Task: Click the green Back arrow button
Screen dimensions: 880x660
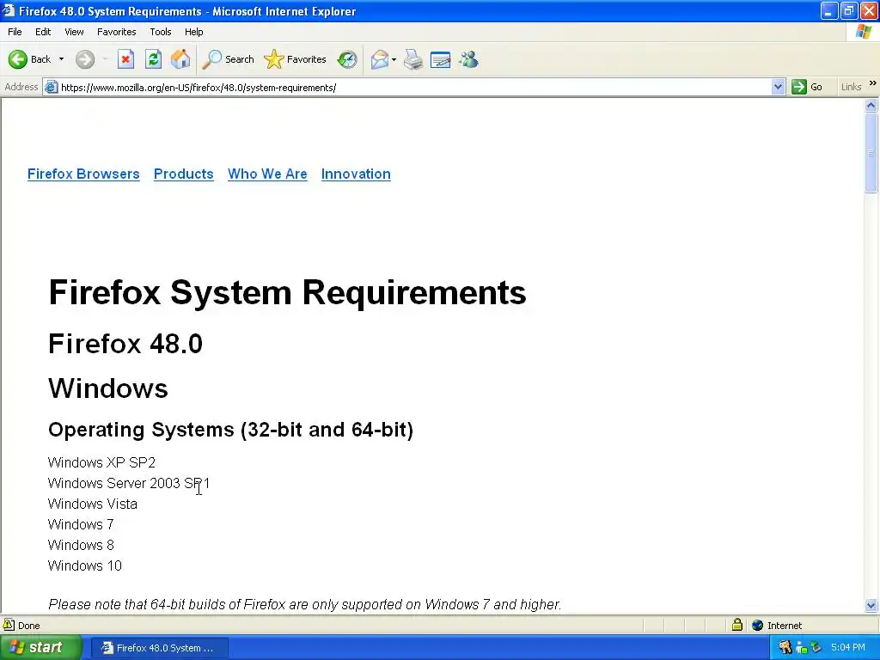Action: point(18,59)
